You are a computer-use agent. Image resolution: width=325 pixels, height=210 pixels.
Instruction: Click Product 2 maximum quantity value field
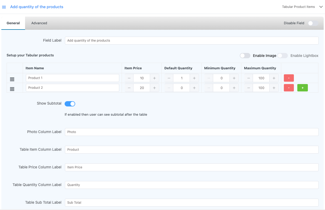click(x=261, y=88)
